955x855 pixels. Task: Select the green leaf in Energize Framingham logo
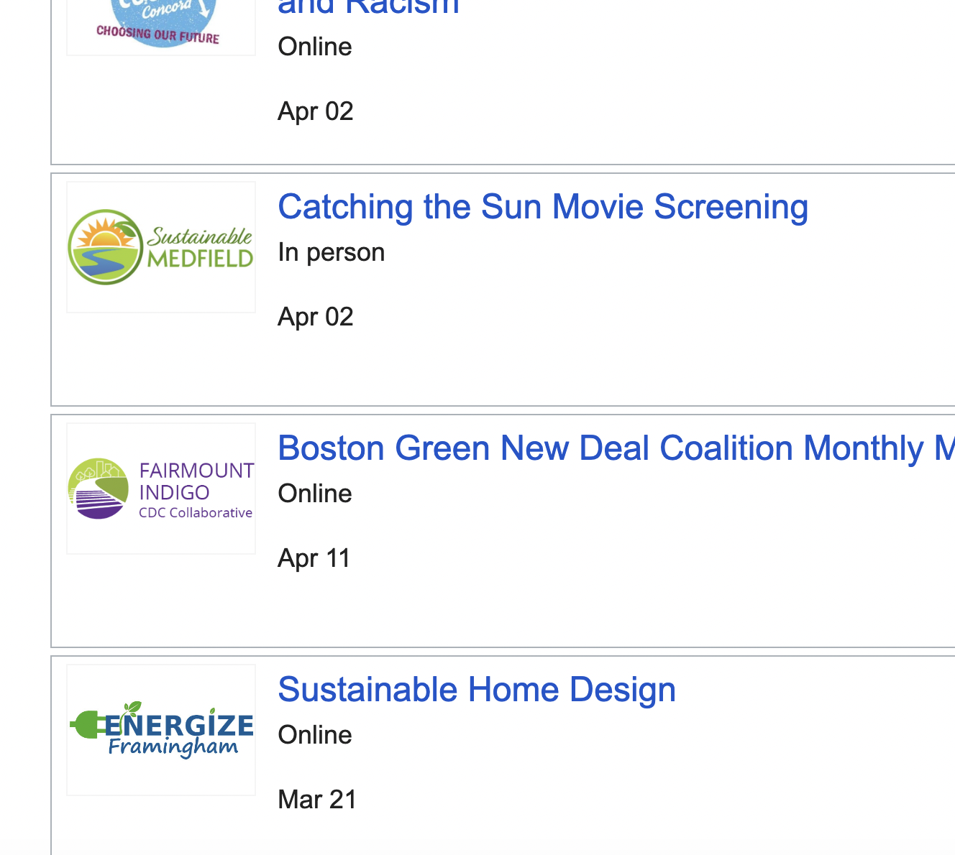click(131, 711)
